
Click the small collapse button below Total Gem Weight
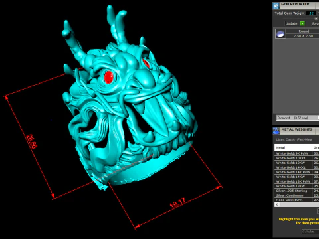pyautogui.click(x=316, y=19)
